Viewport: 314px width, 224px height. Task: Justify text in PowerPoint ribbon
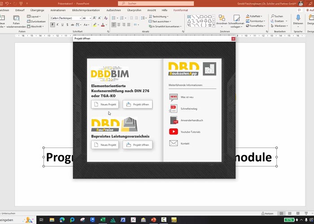[x=129, y=25]
